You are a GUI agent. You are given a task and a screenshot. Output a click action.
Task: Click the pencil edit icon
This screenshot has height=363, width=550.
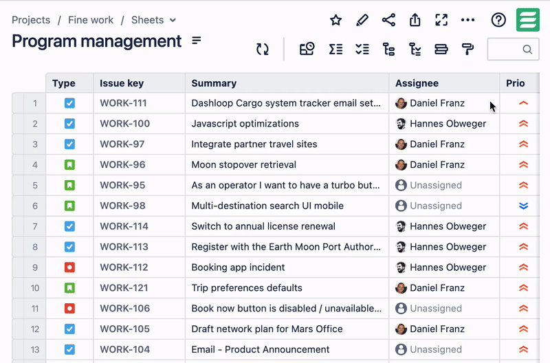[x=362, y=20]
